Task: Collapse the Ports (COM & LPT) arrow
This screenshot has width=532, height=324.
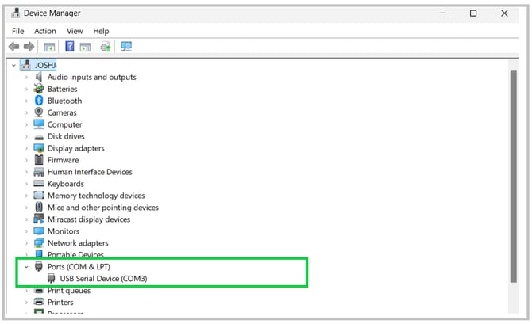Action: [x=26, y=267]
